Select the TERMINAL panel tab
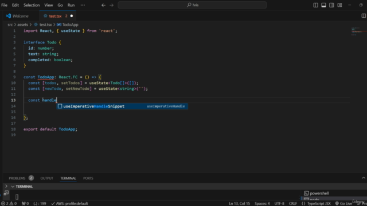The image size is (367, 206). tap(68, 178)
